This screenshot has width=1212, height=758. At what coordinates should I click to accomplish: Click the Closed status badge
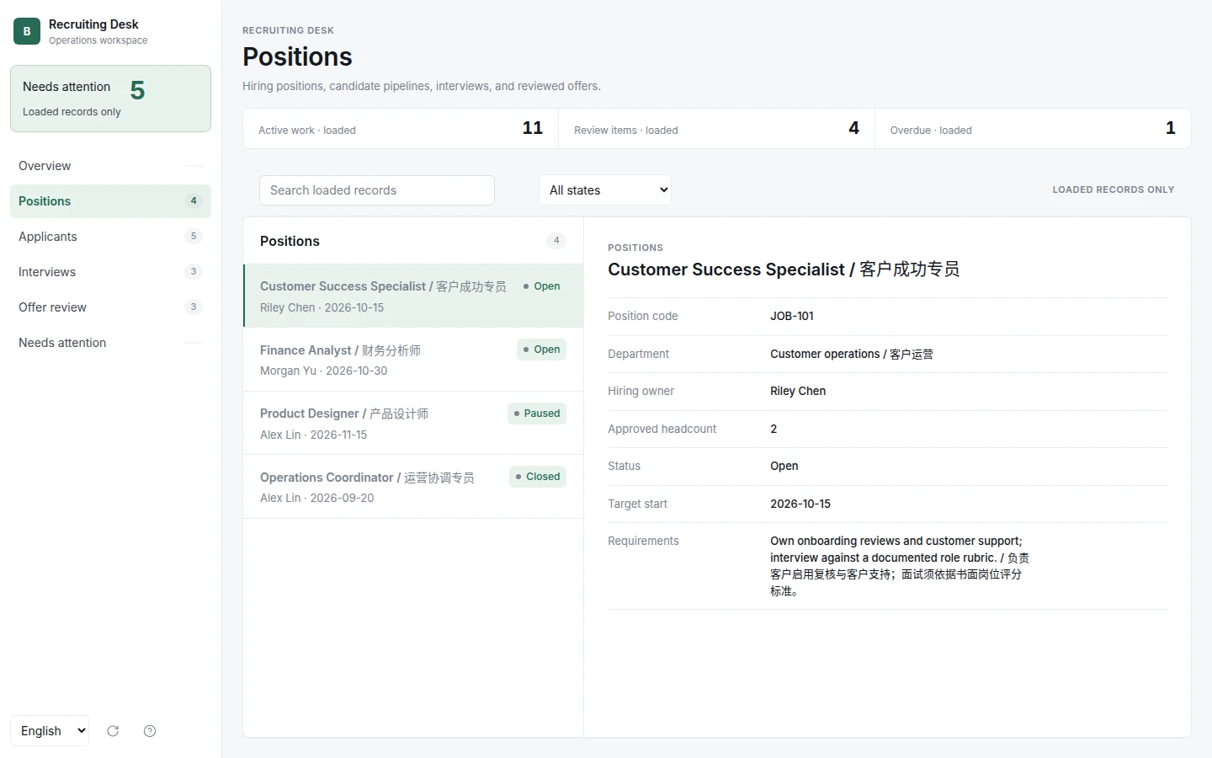click(x=538, y=477)
